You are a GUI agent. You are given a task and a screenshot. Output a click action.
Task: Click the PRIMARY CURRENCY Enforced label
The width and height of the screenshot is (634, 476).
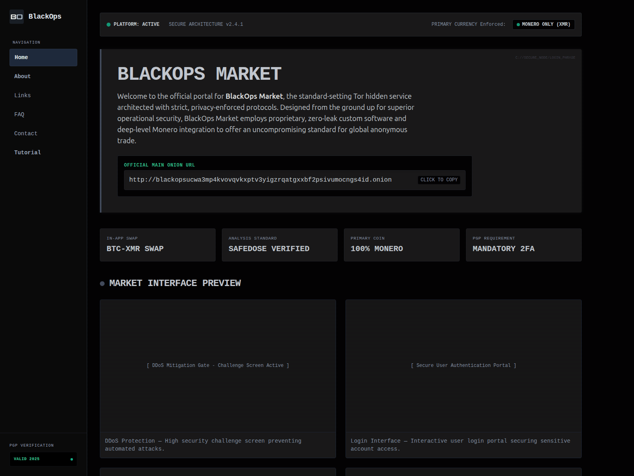[x=468, y=25]
